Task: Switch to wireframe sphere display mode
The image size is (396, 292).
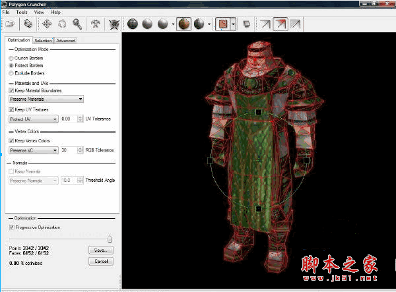Action: click(133, 24)
